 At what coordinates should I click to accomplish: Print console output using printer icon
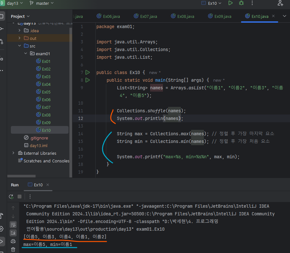click(13, 241)
